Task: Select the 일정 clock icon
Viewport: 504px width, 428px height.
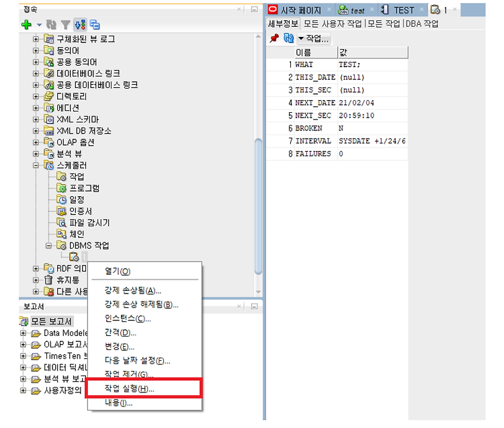Action: click(x=61, y=200)
